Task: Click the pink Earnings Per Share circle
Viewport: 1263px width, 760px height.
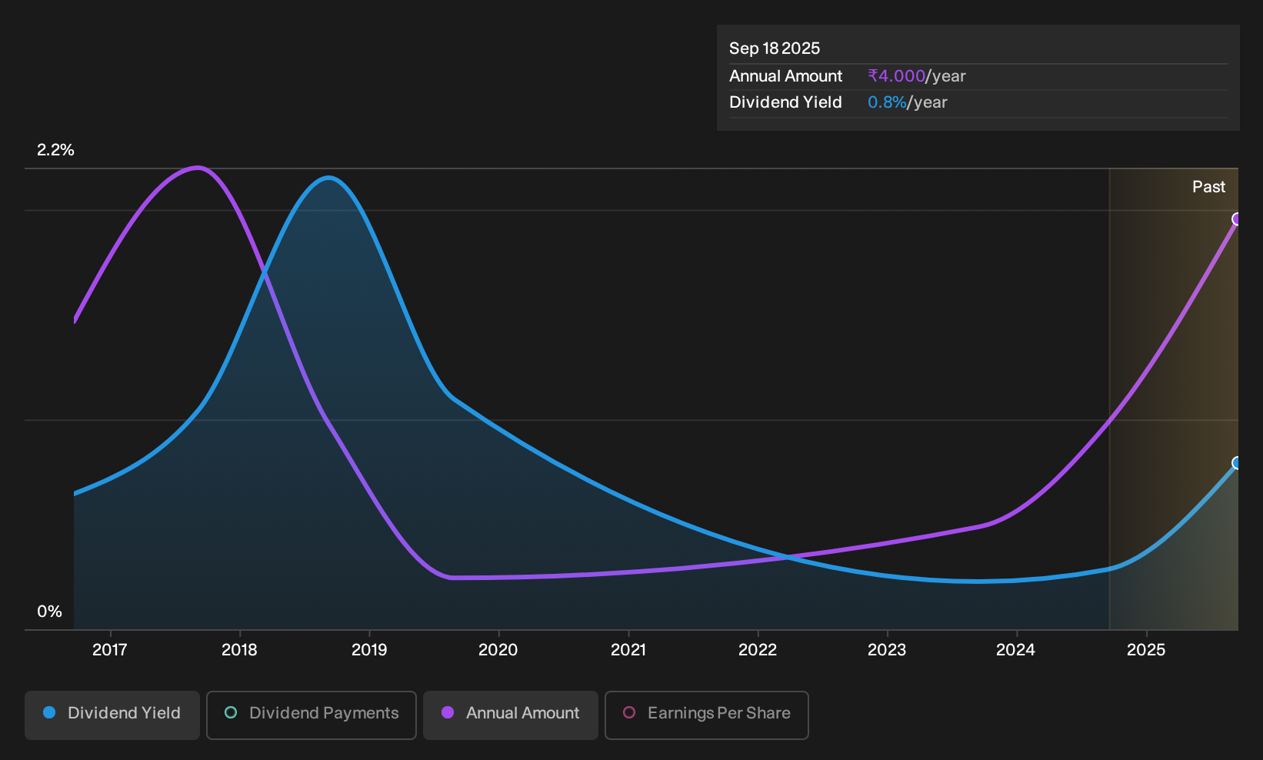Action: [629, 713]
